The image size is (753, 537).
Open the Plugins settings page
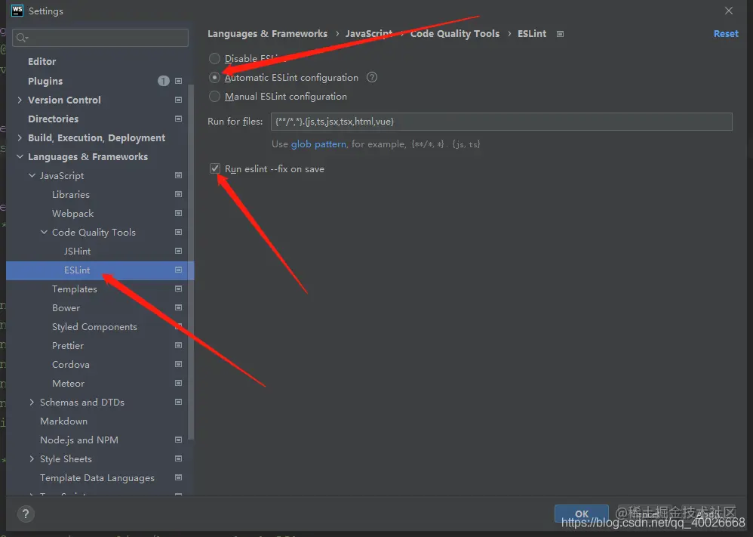click(45, 81)
